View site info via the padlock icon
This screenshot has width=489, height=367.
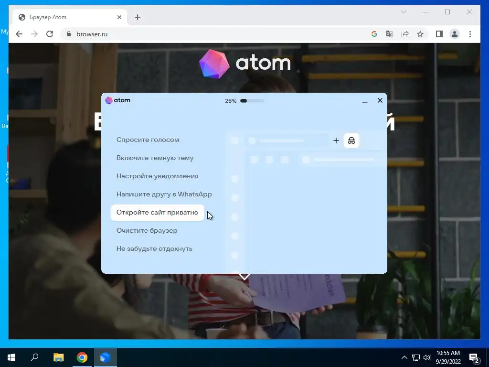(x=69, y=34)
